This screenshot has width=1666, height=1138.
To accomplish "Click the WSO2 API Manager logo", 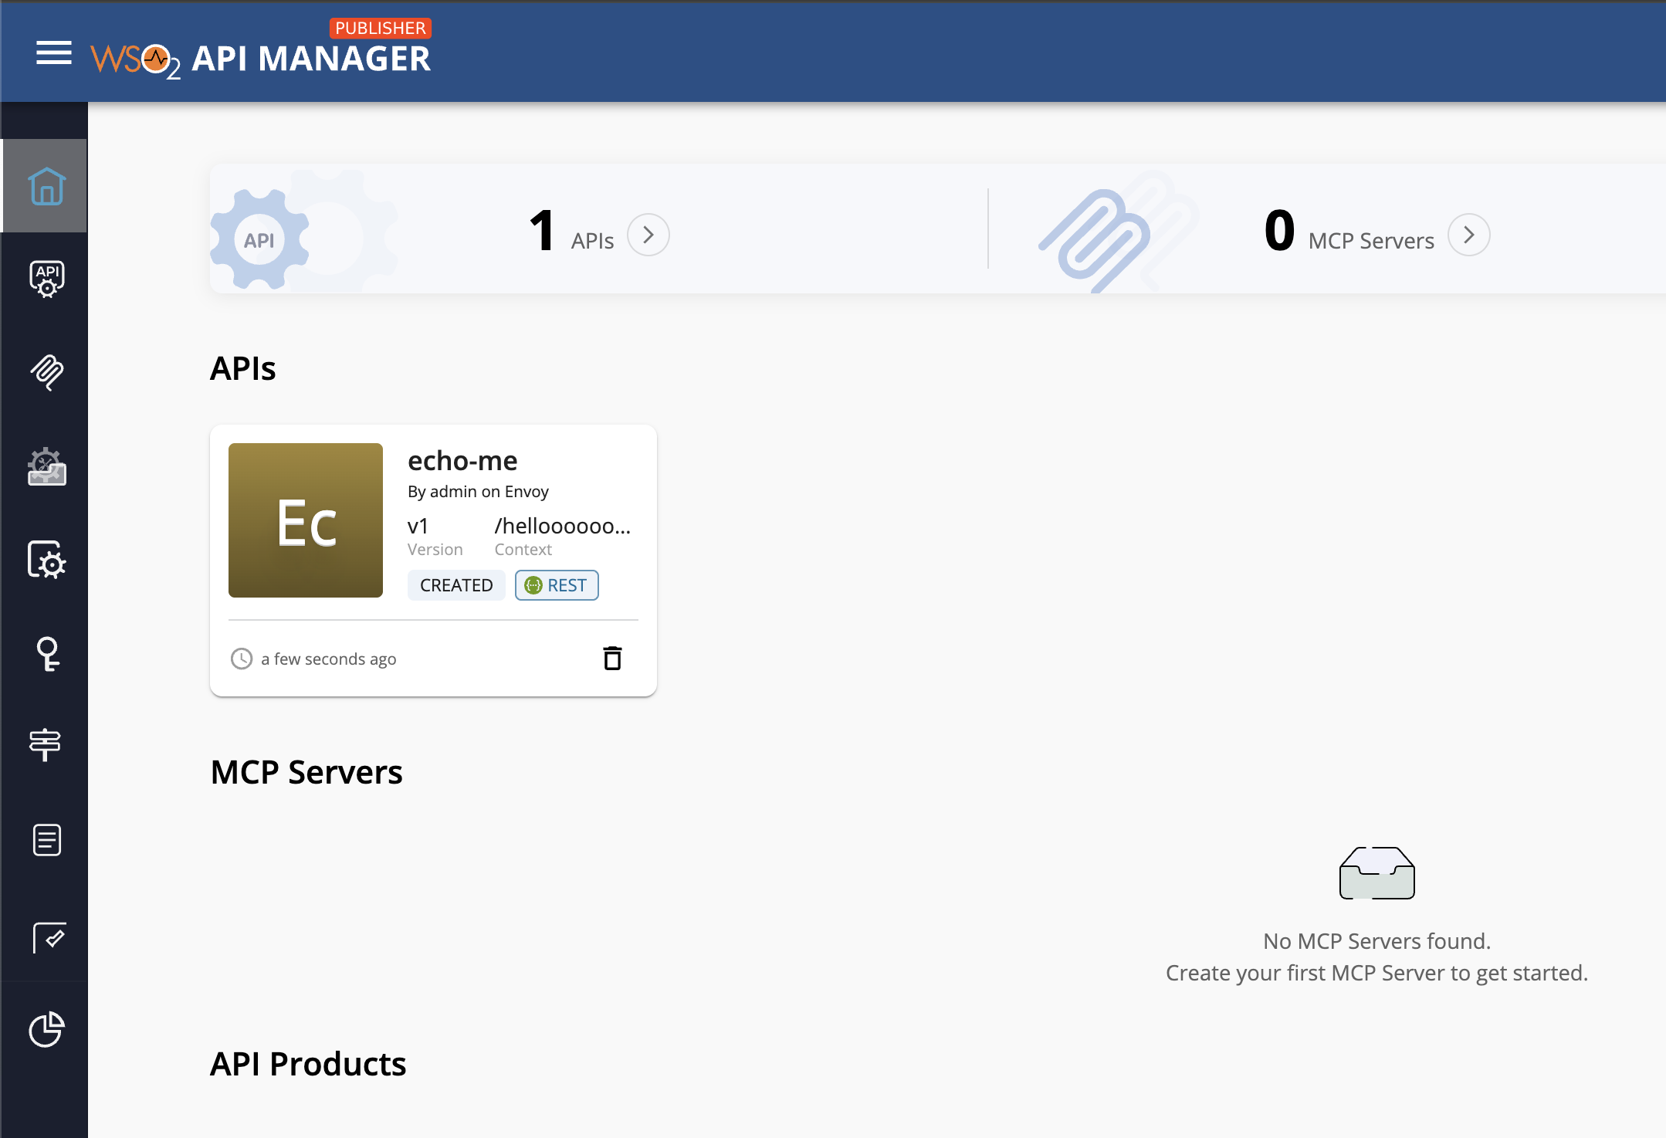I will 261,57.
